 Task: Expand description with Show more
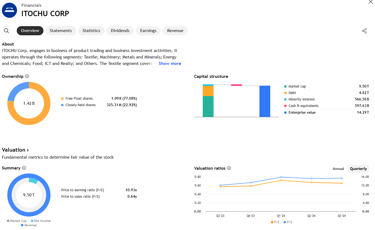tap(170, 64)
